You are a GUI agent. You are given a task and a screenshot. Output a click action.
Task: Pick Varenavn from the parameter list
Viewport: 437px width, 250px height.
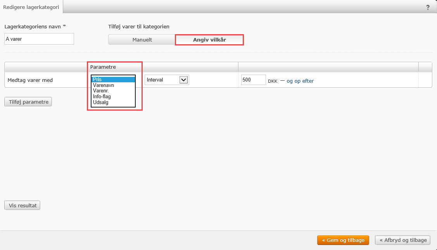(113, 85)
